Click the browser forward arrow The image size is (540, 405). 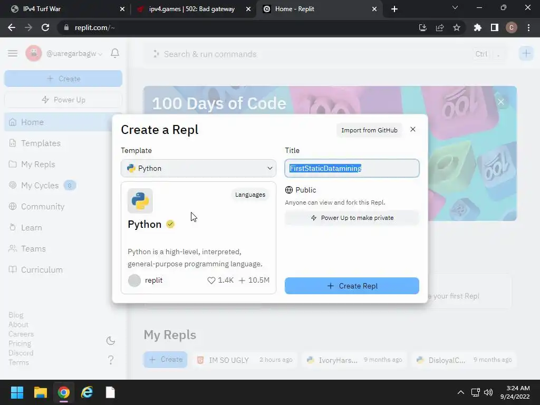(28, 27)
